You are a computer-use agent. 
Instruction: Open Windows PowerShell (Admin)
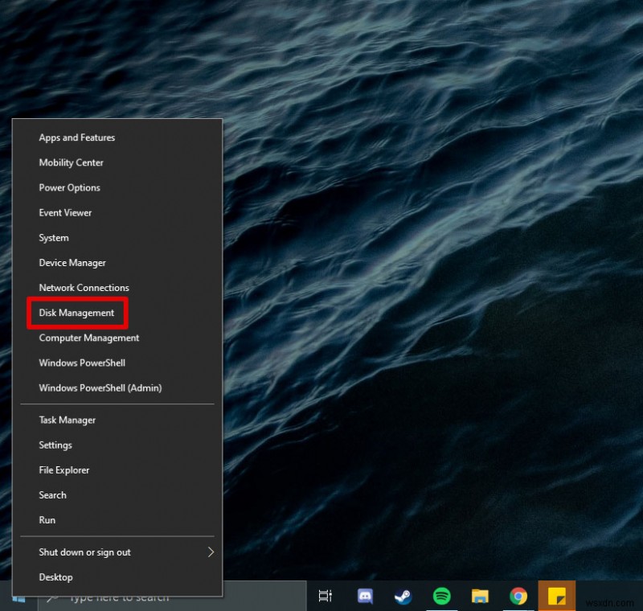tap(100, 388)
